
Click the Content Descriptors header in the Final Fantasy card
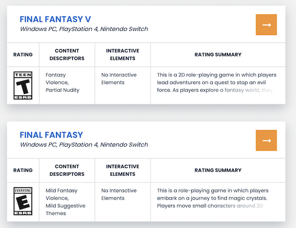67,170
